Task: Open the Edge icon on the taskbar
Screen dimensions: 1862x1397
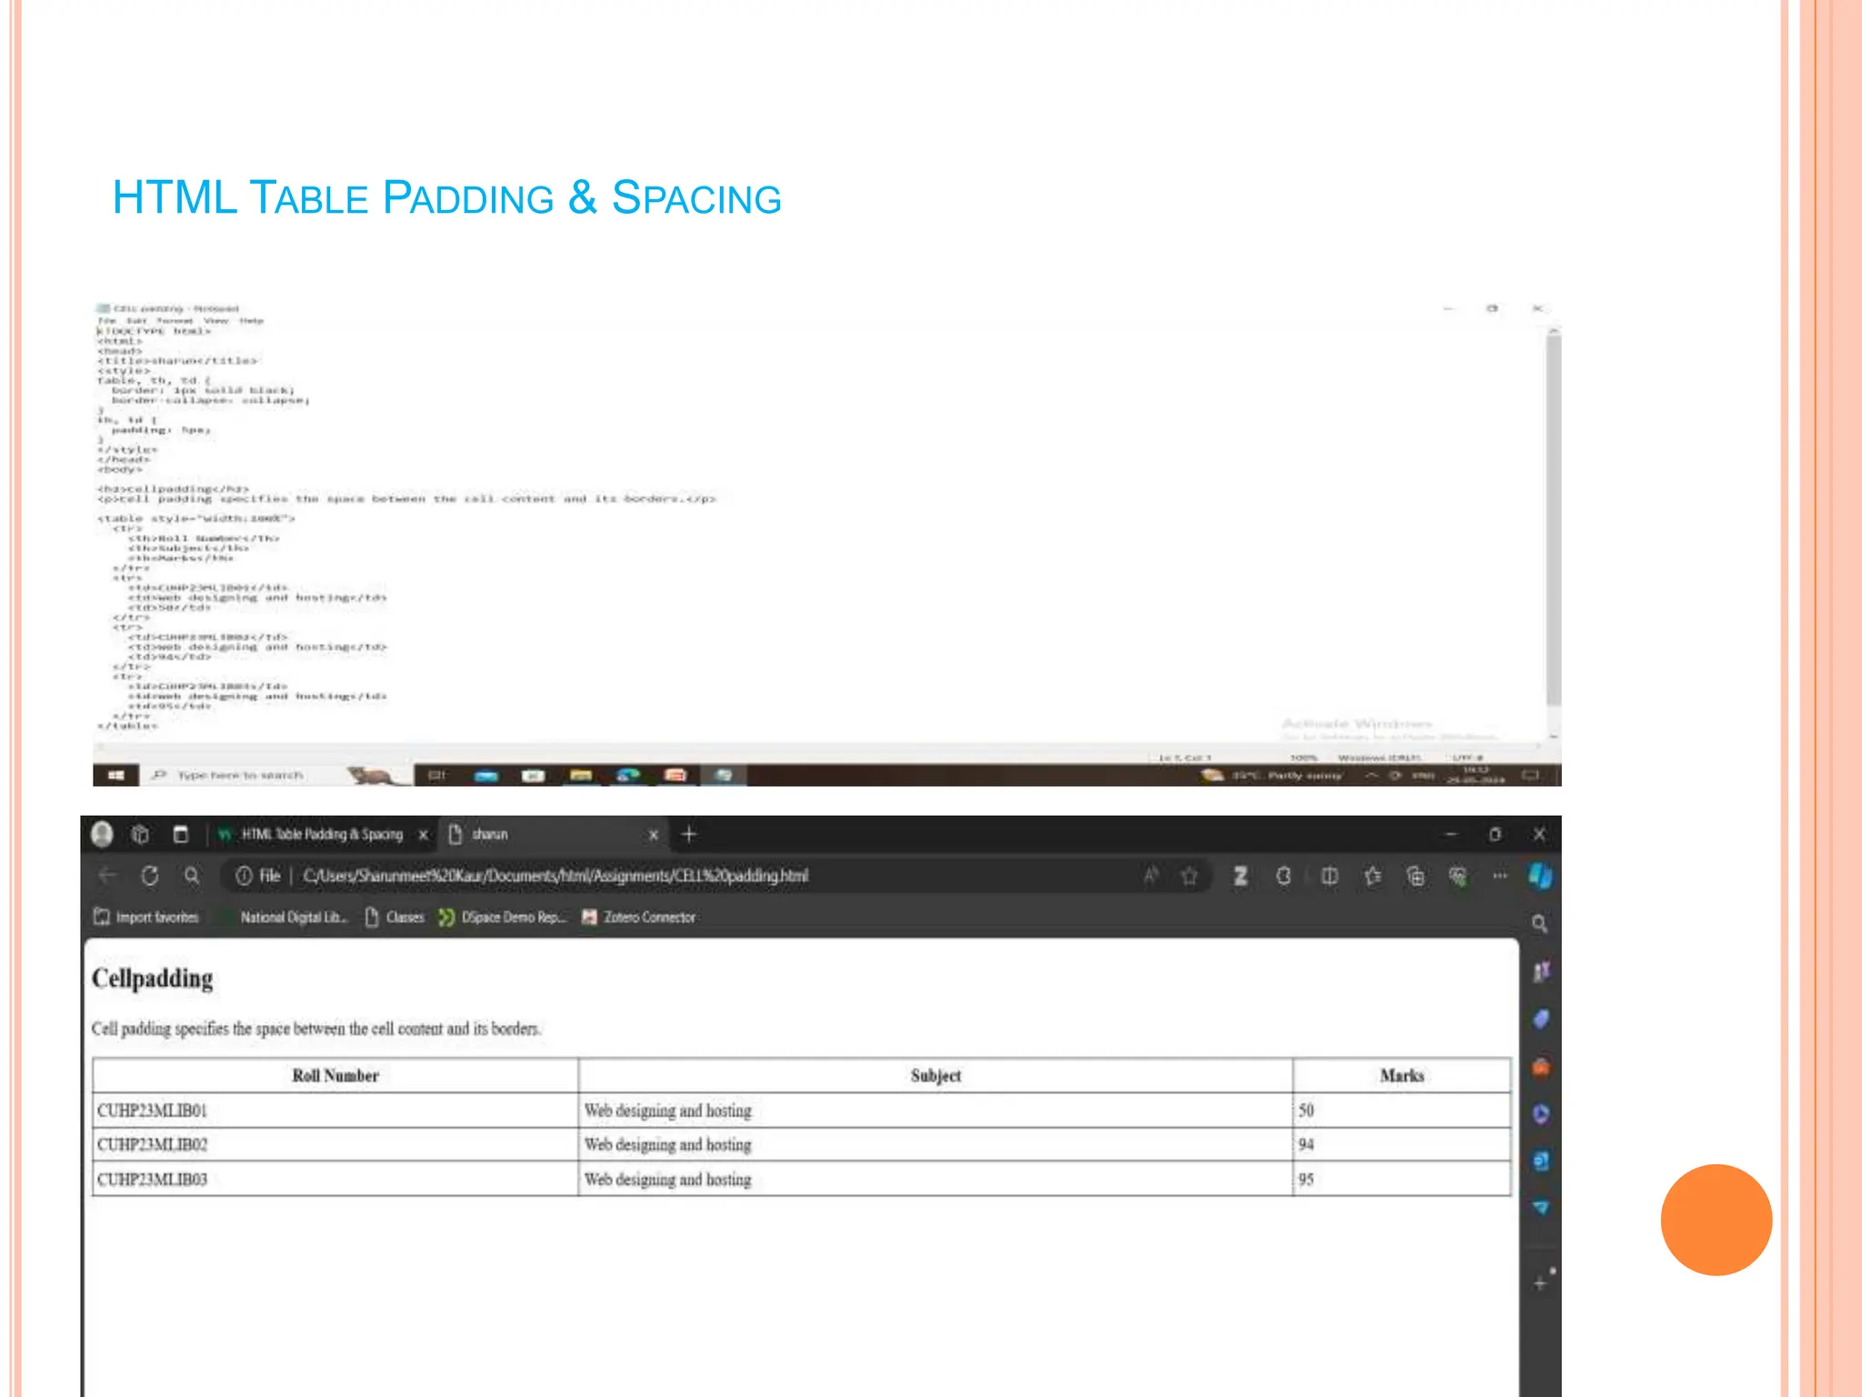Action: 627,775
